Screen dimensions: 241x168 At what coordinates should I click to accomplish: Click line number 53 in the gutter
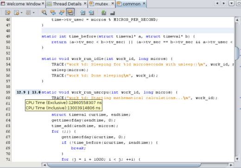8,59
